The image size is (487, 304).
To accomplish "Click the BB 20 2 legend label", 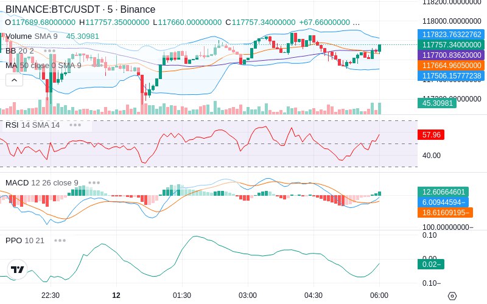I will pos(19,50).
